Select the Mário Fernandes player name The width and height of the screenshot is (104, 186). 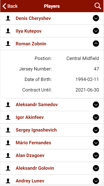coord(33,143)
